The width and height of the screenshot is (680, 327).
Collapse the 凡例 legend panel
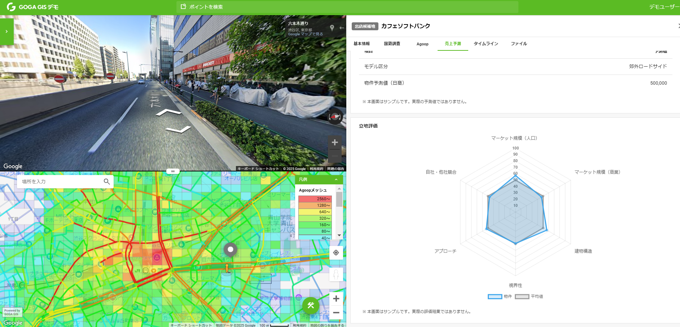[336, 179]
